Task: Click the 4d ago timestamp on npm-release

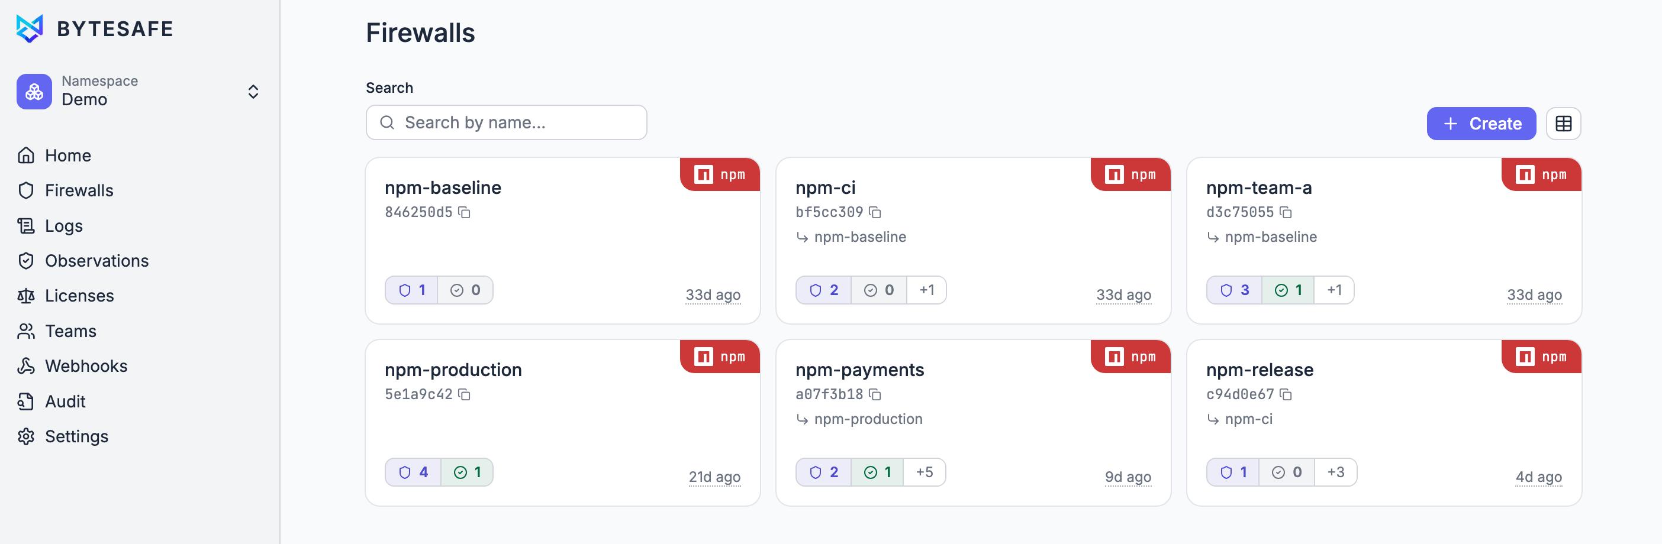Action: coord(1538,477)
